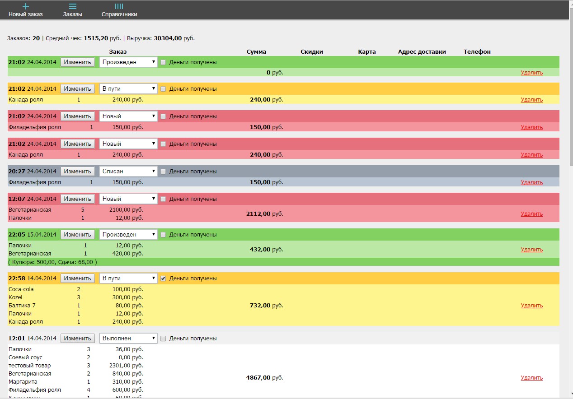Mark Деньги получены for the 22:05 order
573x399 pixels.
pos(164,235)
